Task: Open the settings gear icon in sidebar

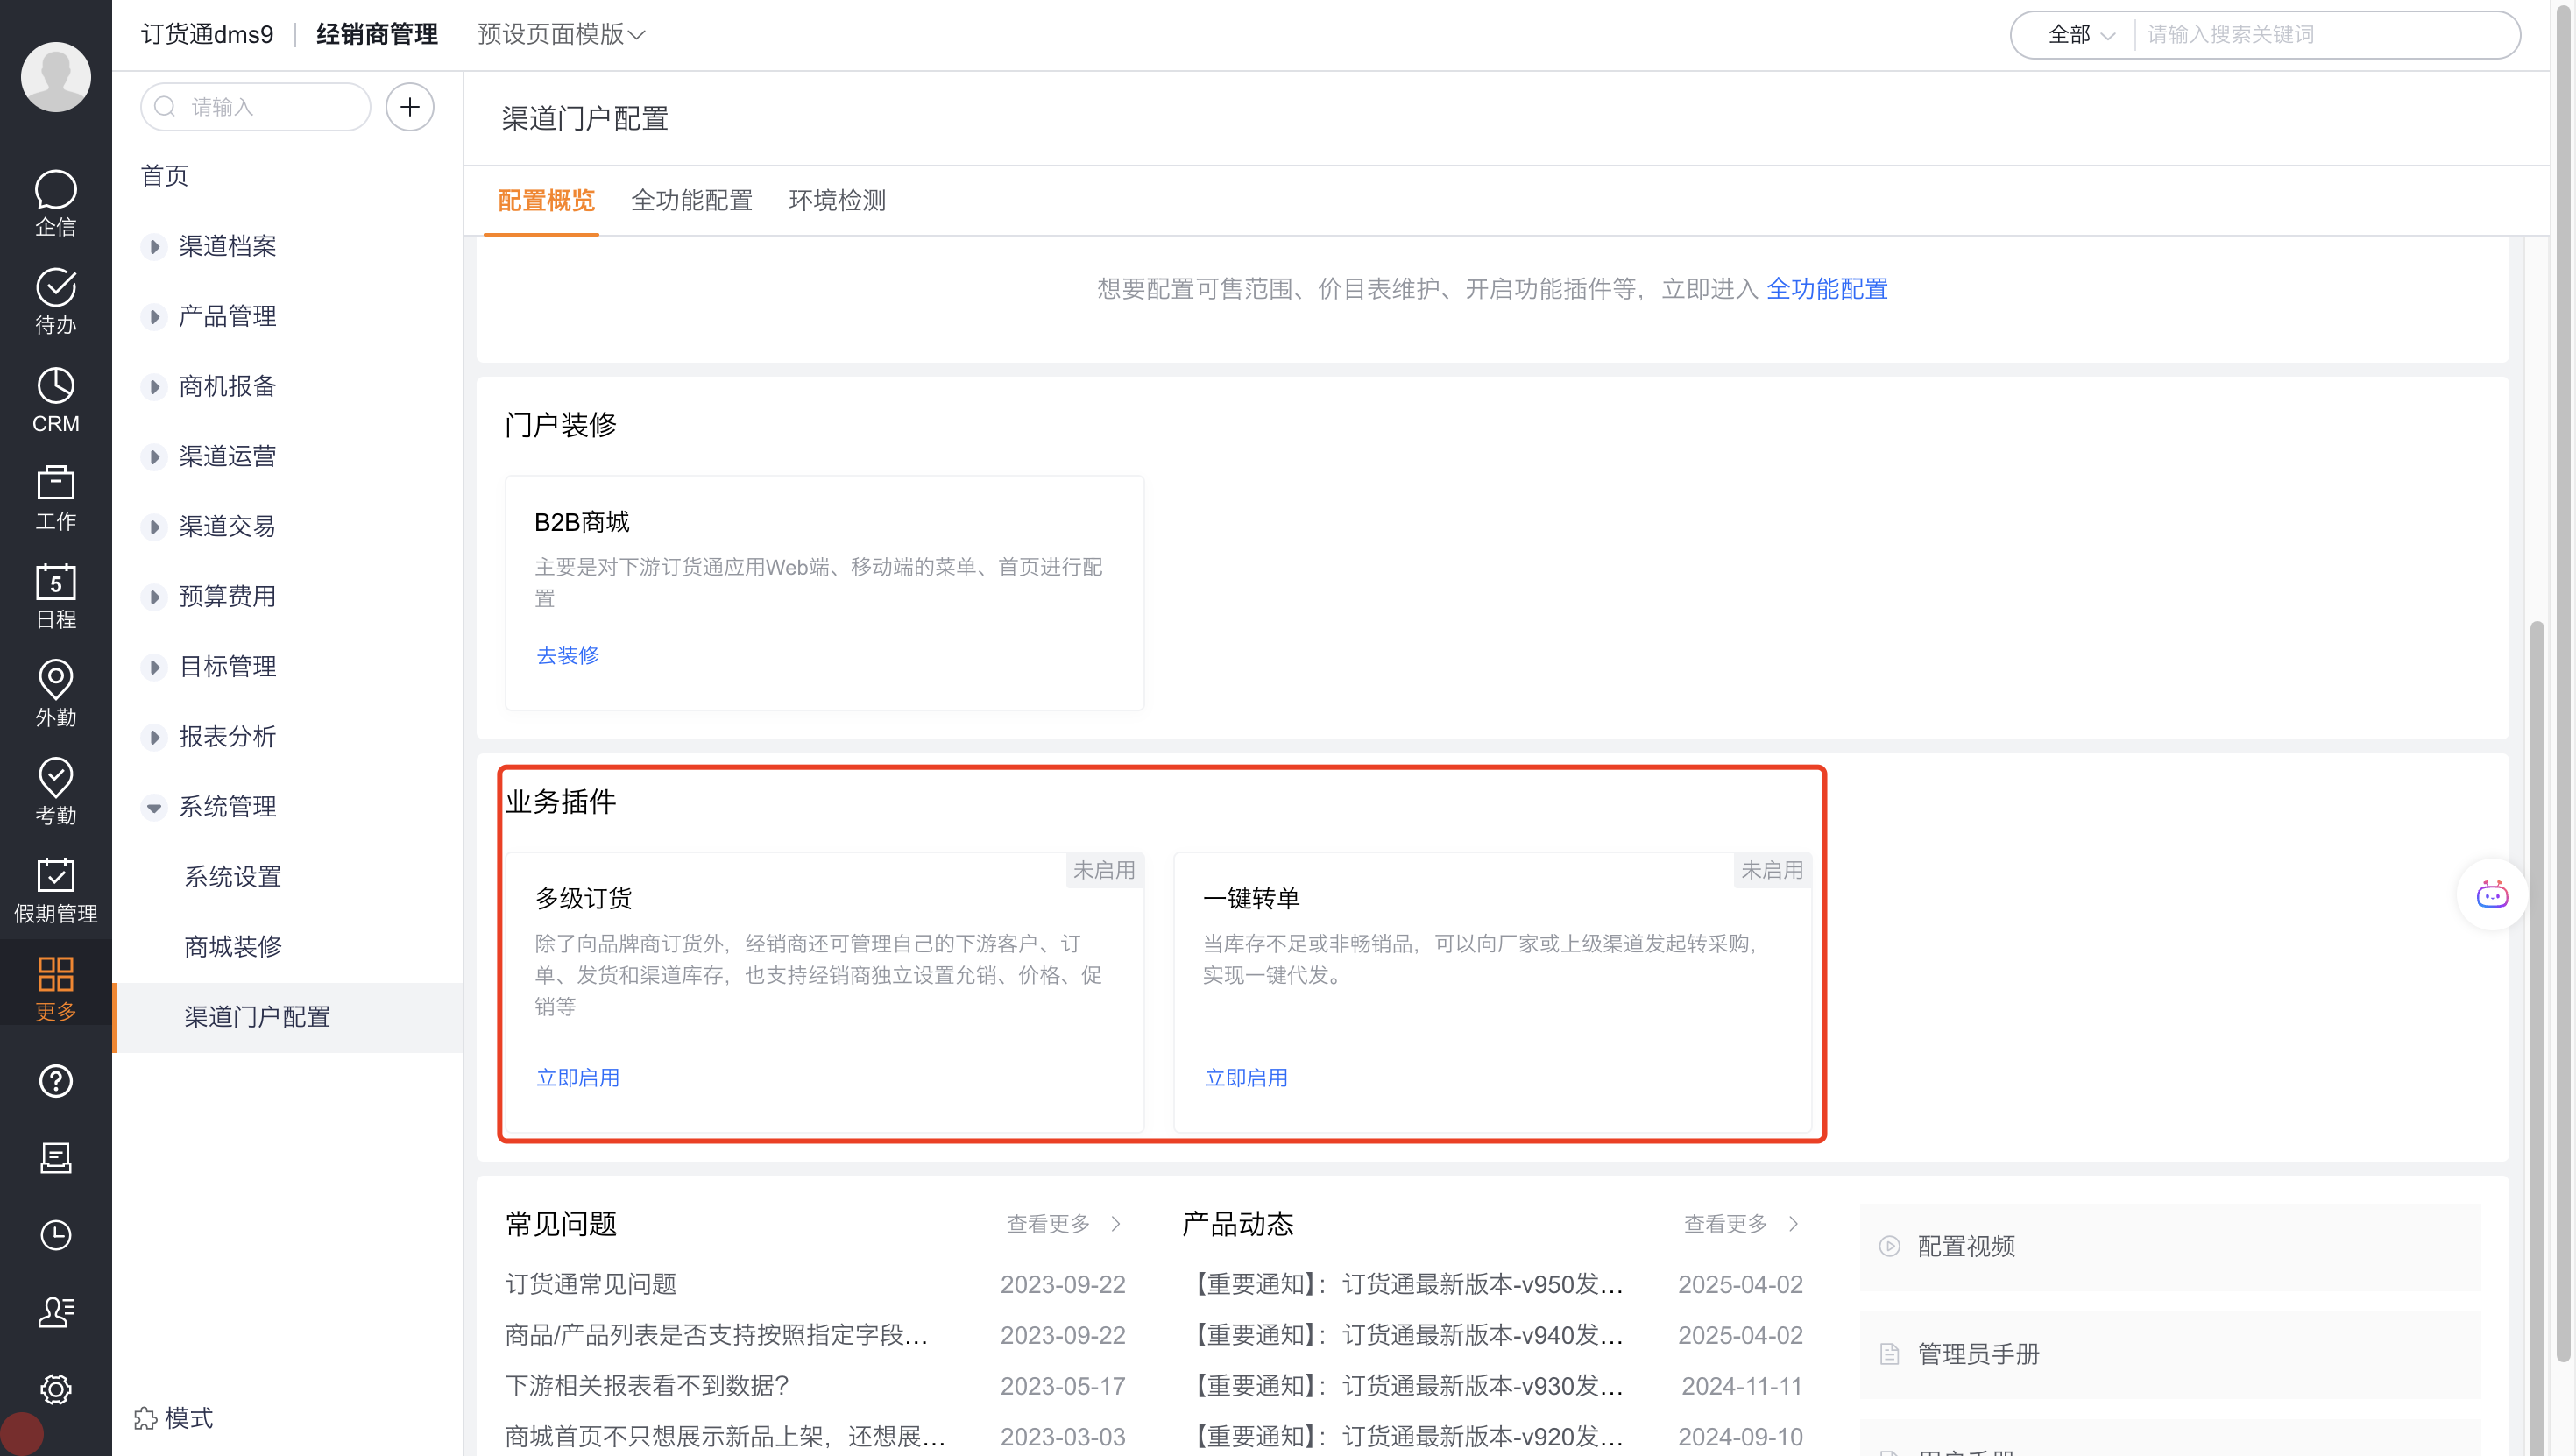Action: pyautogui.click(x=55, y=1388)
